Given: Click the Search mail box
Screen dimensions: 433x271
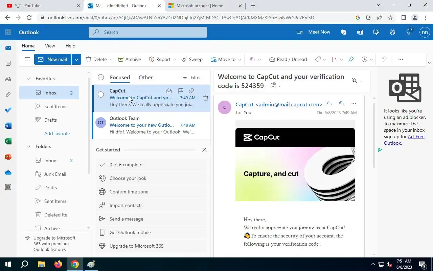Looking at the screenshot, I should click(148, 32).
